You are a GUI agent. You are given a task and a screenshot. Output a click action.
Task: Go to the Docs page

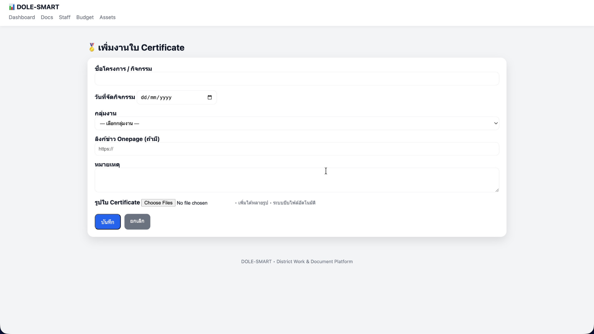click(x=47, y=17)
